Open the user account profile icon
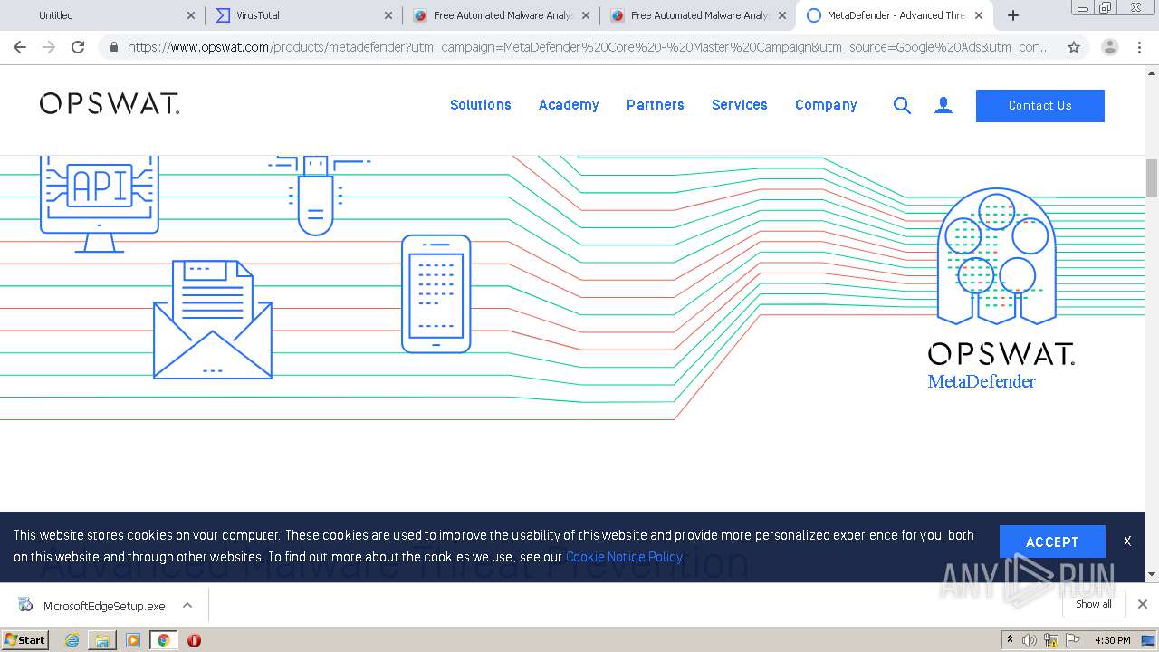Image resolution: width=1159 pixels, height=652 pixels. pos(943,106)
